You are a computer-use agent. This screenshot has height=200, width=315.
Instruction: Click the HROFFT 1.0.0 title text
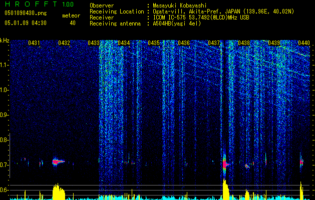(39, 4)
